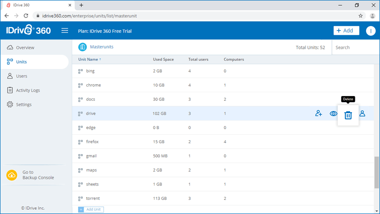Click the 500 MB used space value

(160, 156)
